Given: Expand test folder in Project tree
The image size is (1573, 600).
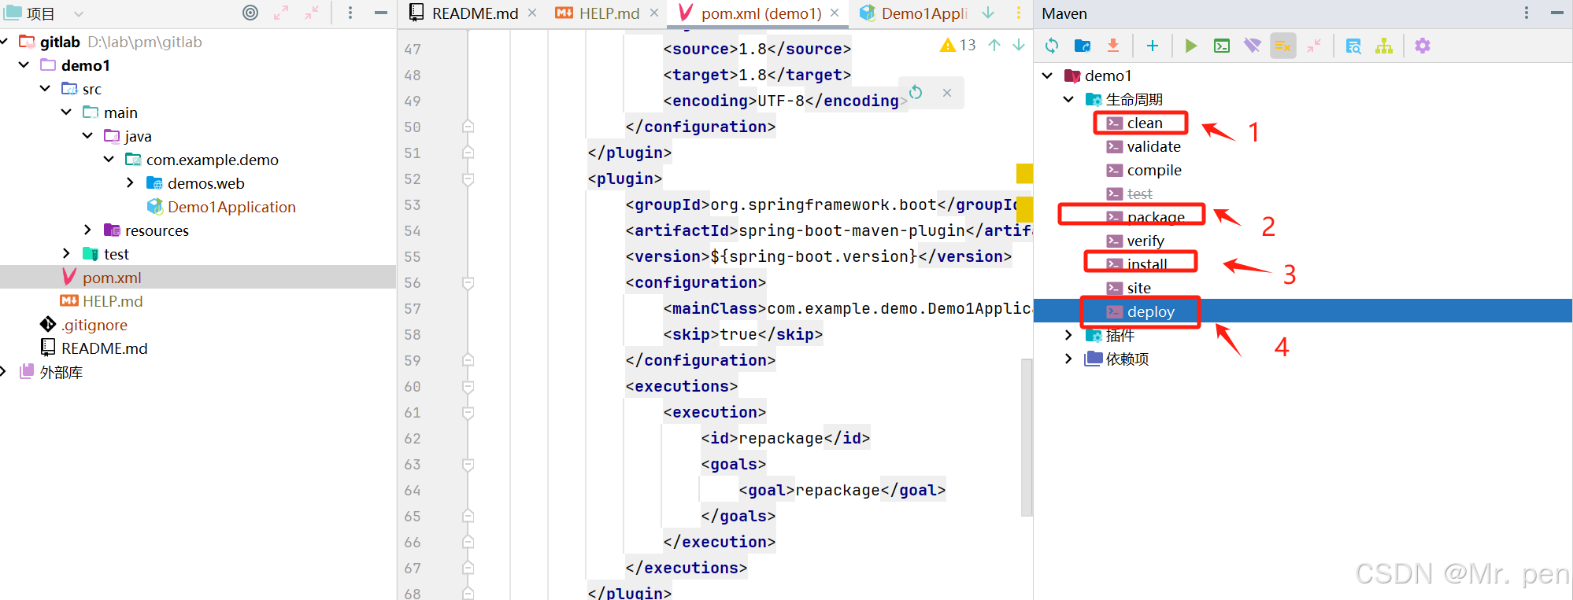Looking at the screenshot, I should [66, 253].
